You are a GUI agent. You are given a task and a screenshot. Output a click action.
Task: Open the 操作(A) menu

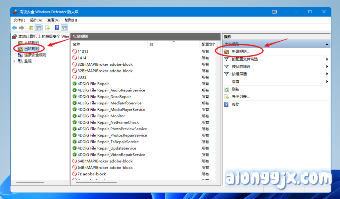click(x=36, y=20)
